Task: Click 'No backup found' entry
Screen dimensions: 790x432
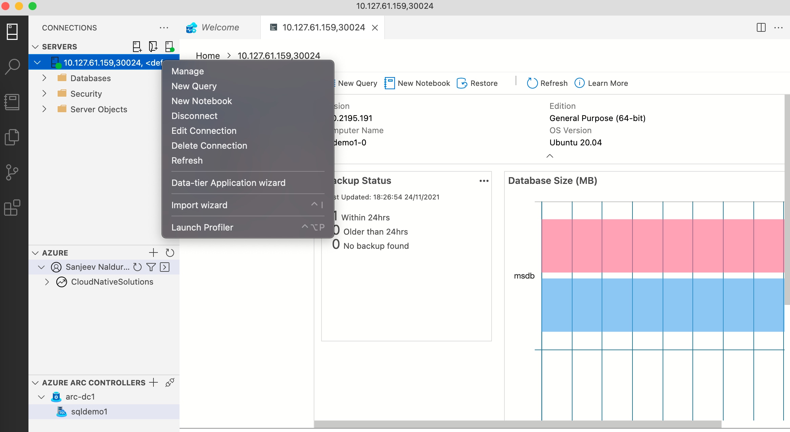Action: 376,246
